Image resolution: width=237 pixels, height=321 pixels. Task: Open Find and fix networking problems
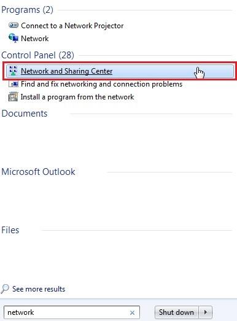(101, 84)
